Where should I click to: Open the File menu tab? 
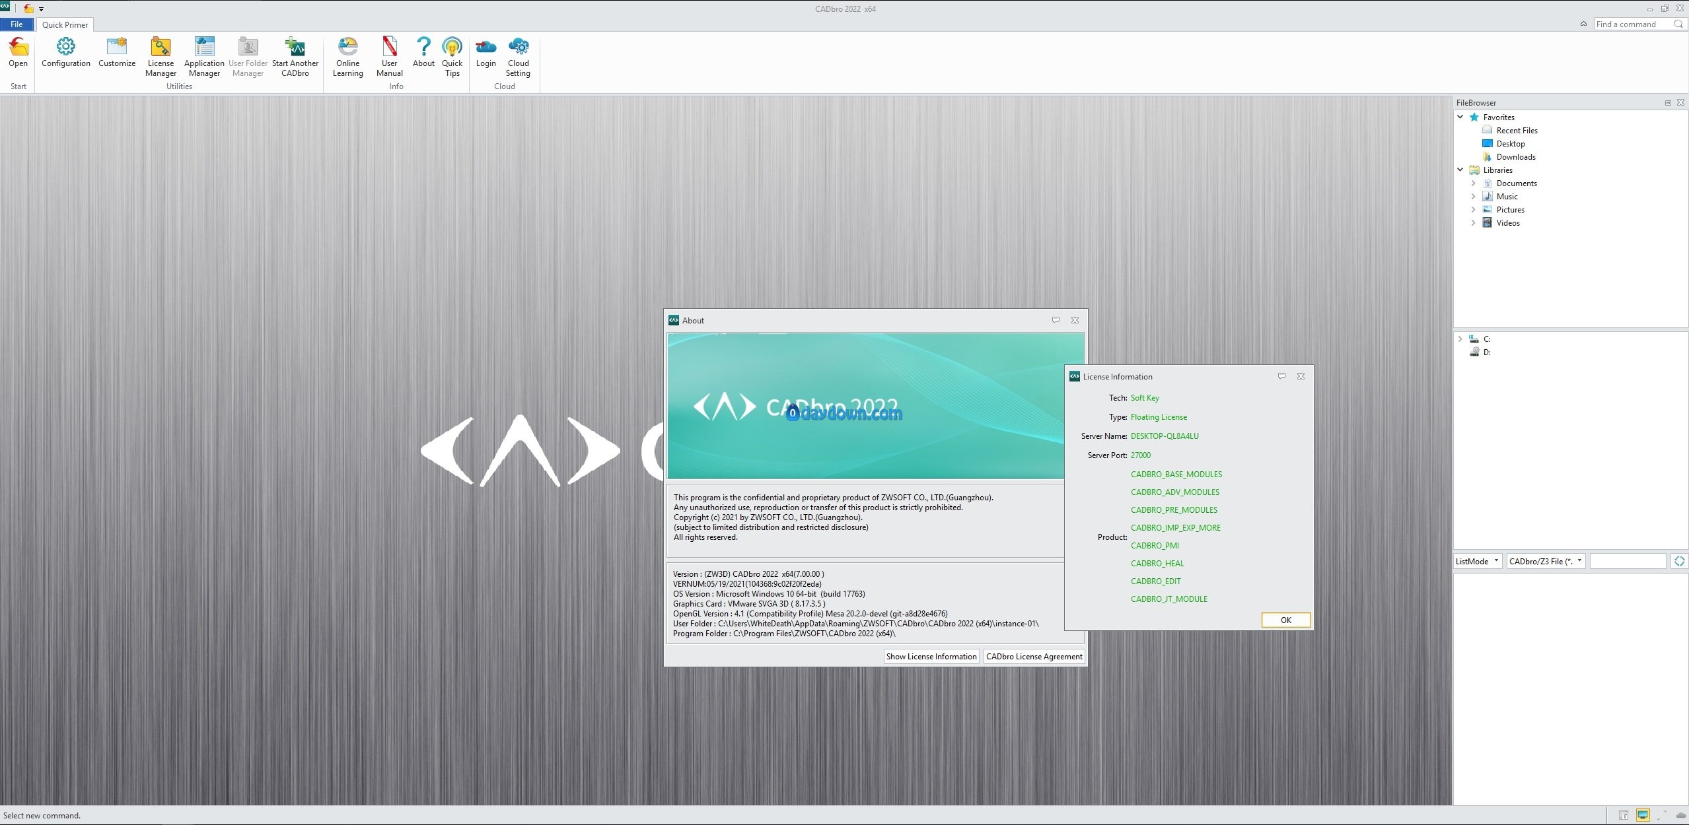pyautogui.click(x=17, y=24)
